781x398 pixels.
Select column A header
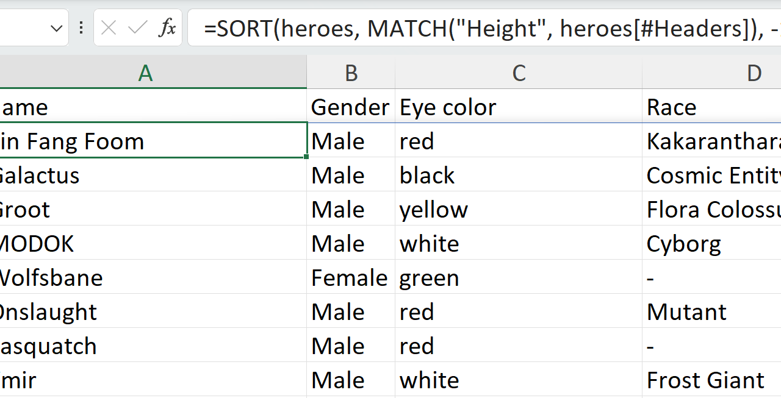click(x=145, y=73)
